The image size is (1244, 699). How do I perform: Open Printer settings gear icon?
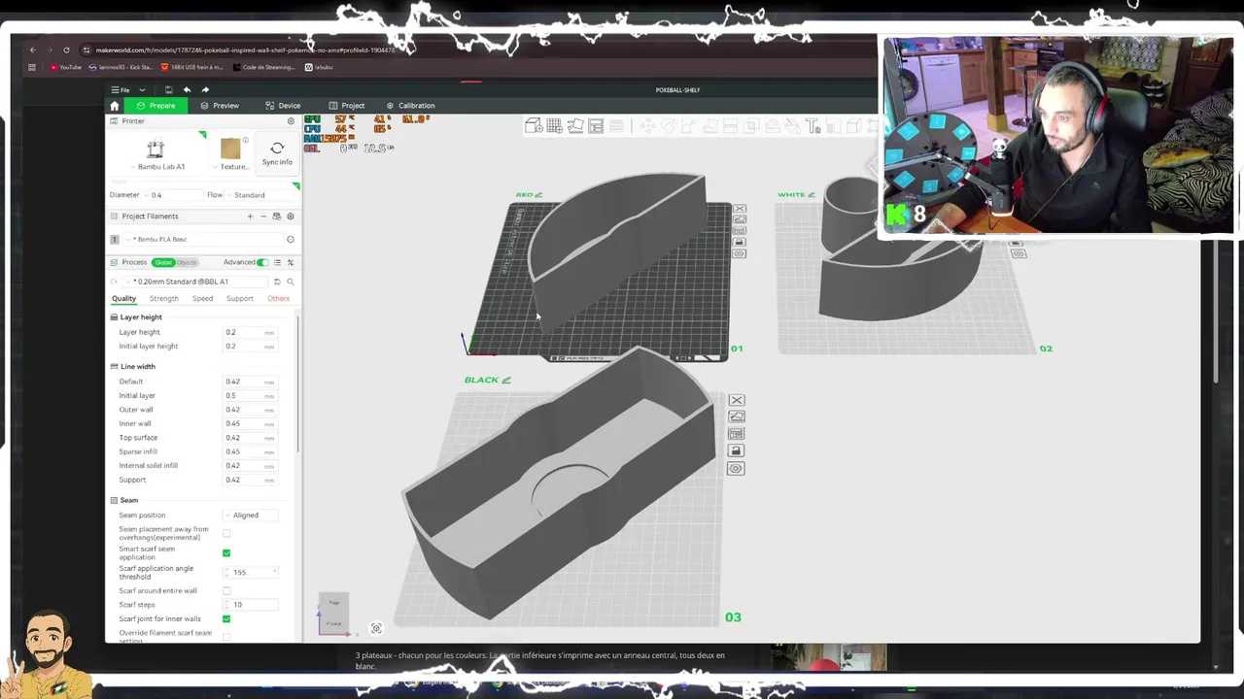pos(291,121)
